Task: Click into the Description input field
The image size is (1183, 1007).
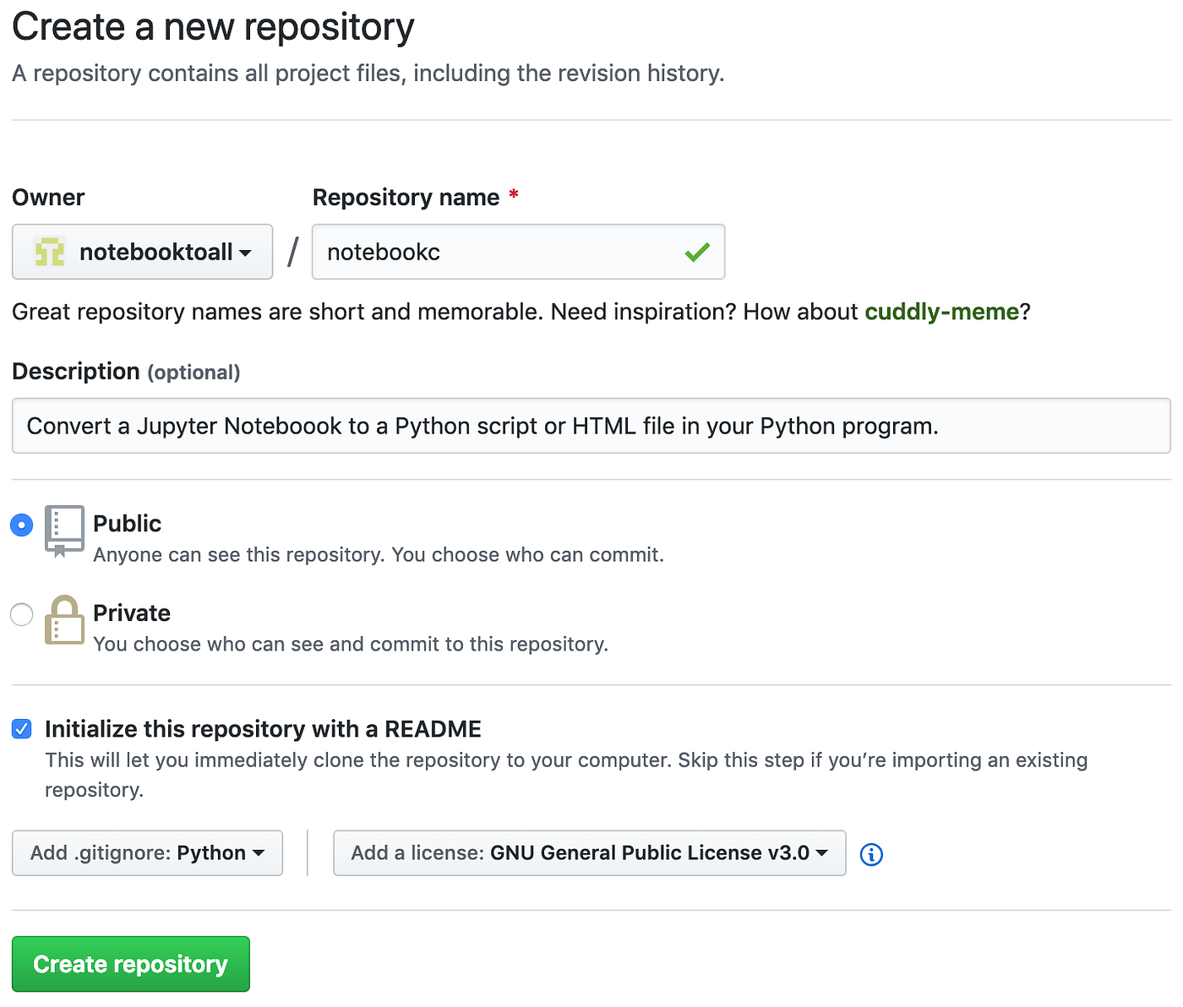Action: pos(591,426)
